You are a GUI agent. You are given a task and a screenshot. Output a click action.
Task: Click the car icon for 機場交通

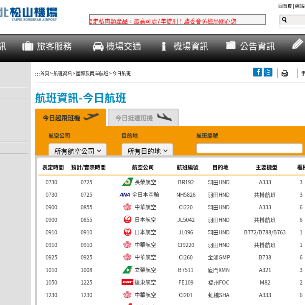pyautogui.click(x=98, y=46)
